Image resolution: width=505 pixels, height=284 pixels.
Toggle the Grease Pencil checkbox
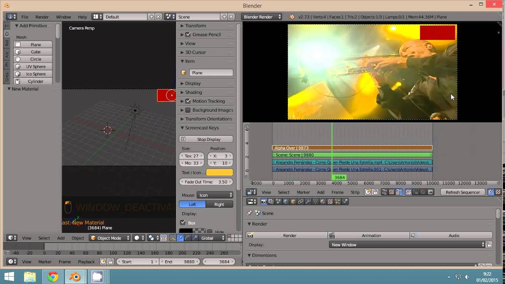point(188,35)
